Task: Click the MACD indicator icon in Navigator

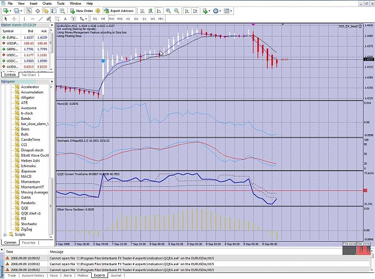Action: click(17, 177)
